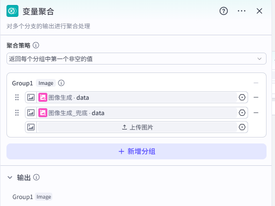Click the 聚合策略 label
The height and width of the screenshot is (206, 275).
[18, 46]
